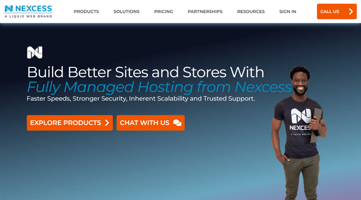Open the Partnerships menu

[x=205, y=11]
